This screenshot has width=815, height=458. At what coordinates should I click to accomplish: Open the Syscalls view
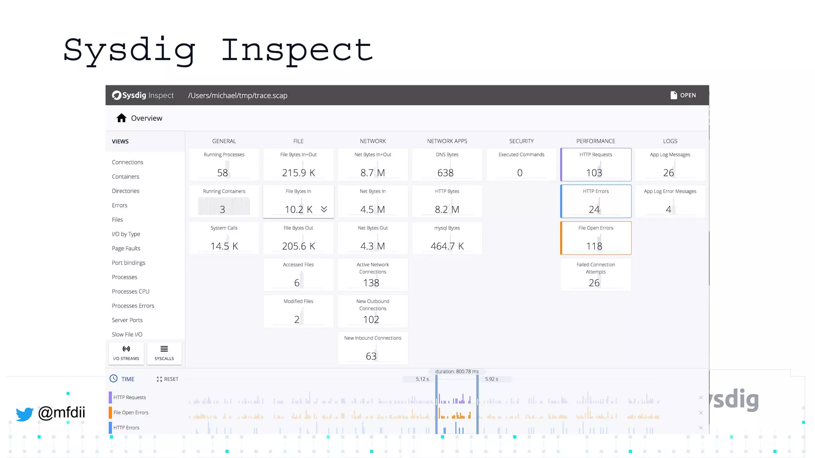pyautogui.click(x=164, y=353)
